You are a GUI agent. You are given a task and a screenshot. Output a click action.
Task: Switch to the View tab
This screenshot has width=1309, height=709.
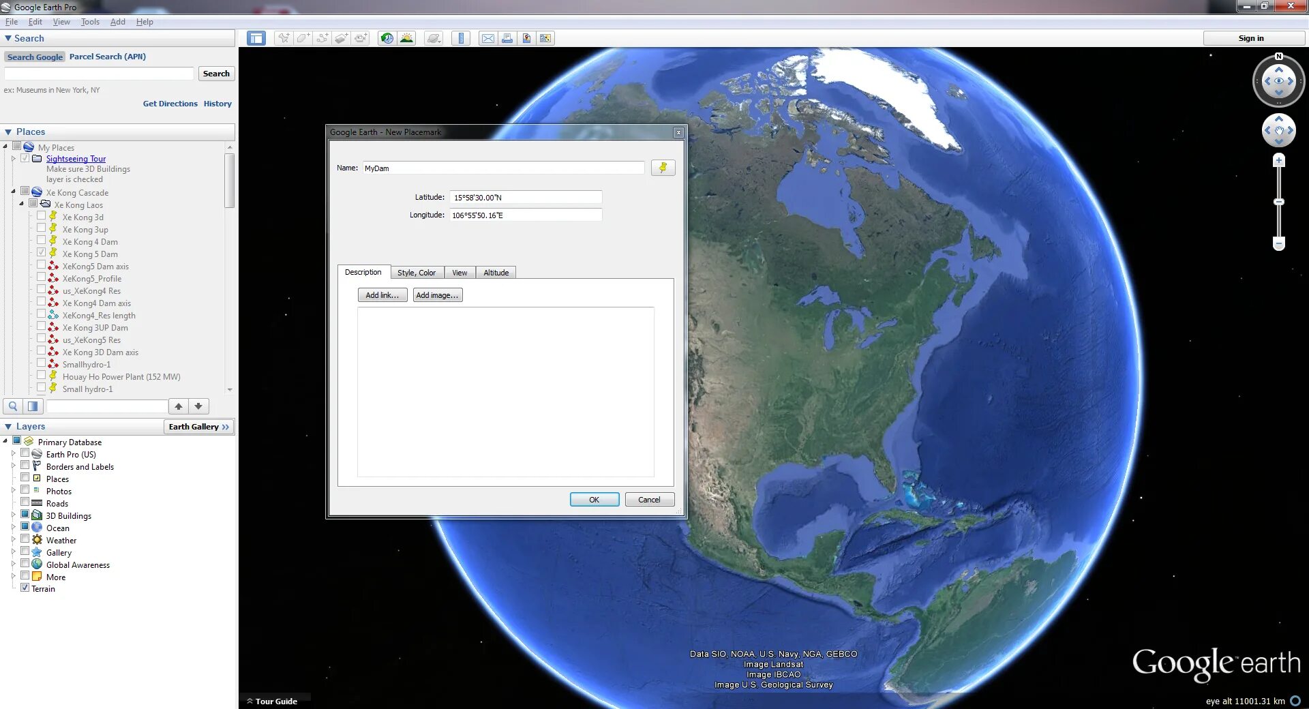pos(460,273)
